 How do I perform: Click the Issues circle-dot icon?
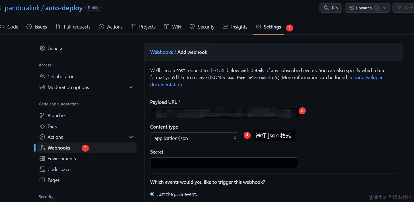(29, 27)
